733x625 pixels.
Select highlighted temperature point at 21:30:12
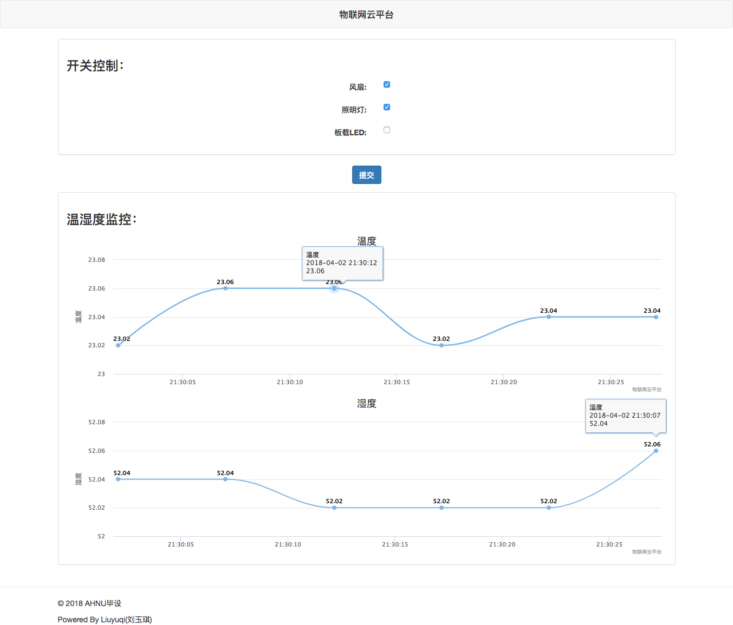[x=334, y=288]
